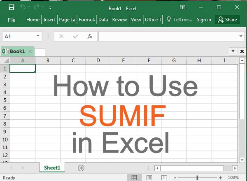Open the document tab list dropdown
The height and width of the screenshot is (181, 247).
(x=233, y=51)
